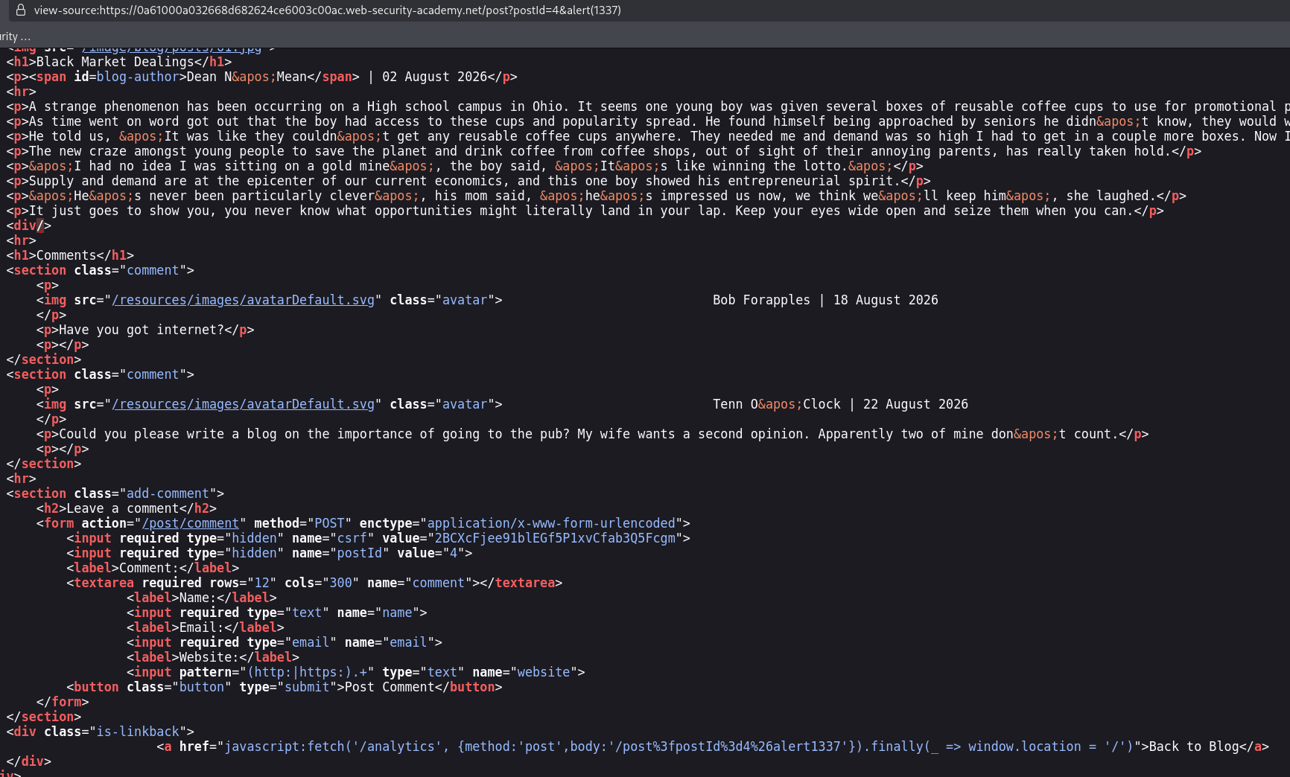Click the 'Post Comment' button text in source
The image size is (1290, 777).
tap(390, 687)
